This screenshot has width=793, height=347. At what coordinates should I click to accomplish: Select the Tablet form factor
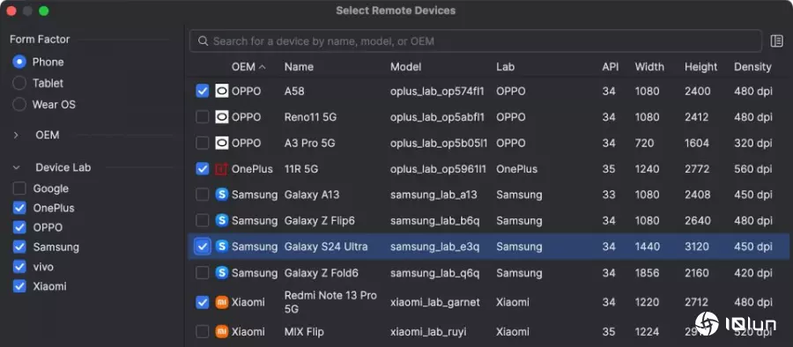click(x=19, y=83)
